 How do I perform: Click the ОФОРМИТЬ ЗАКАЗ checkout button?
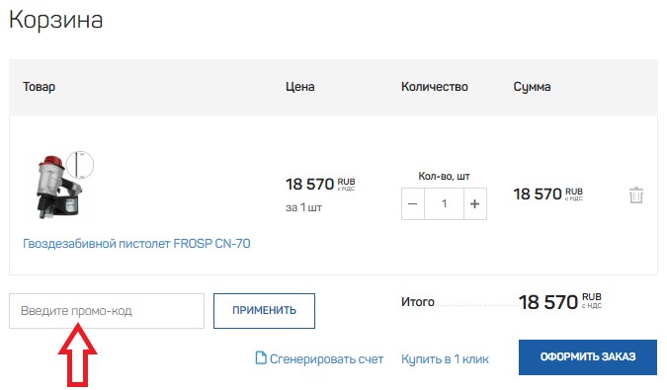pyautogui.click(x=588, y=356)
